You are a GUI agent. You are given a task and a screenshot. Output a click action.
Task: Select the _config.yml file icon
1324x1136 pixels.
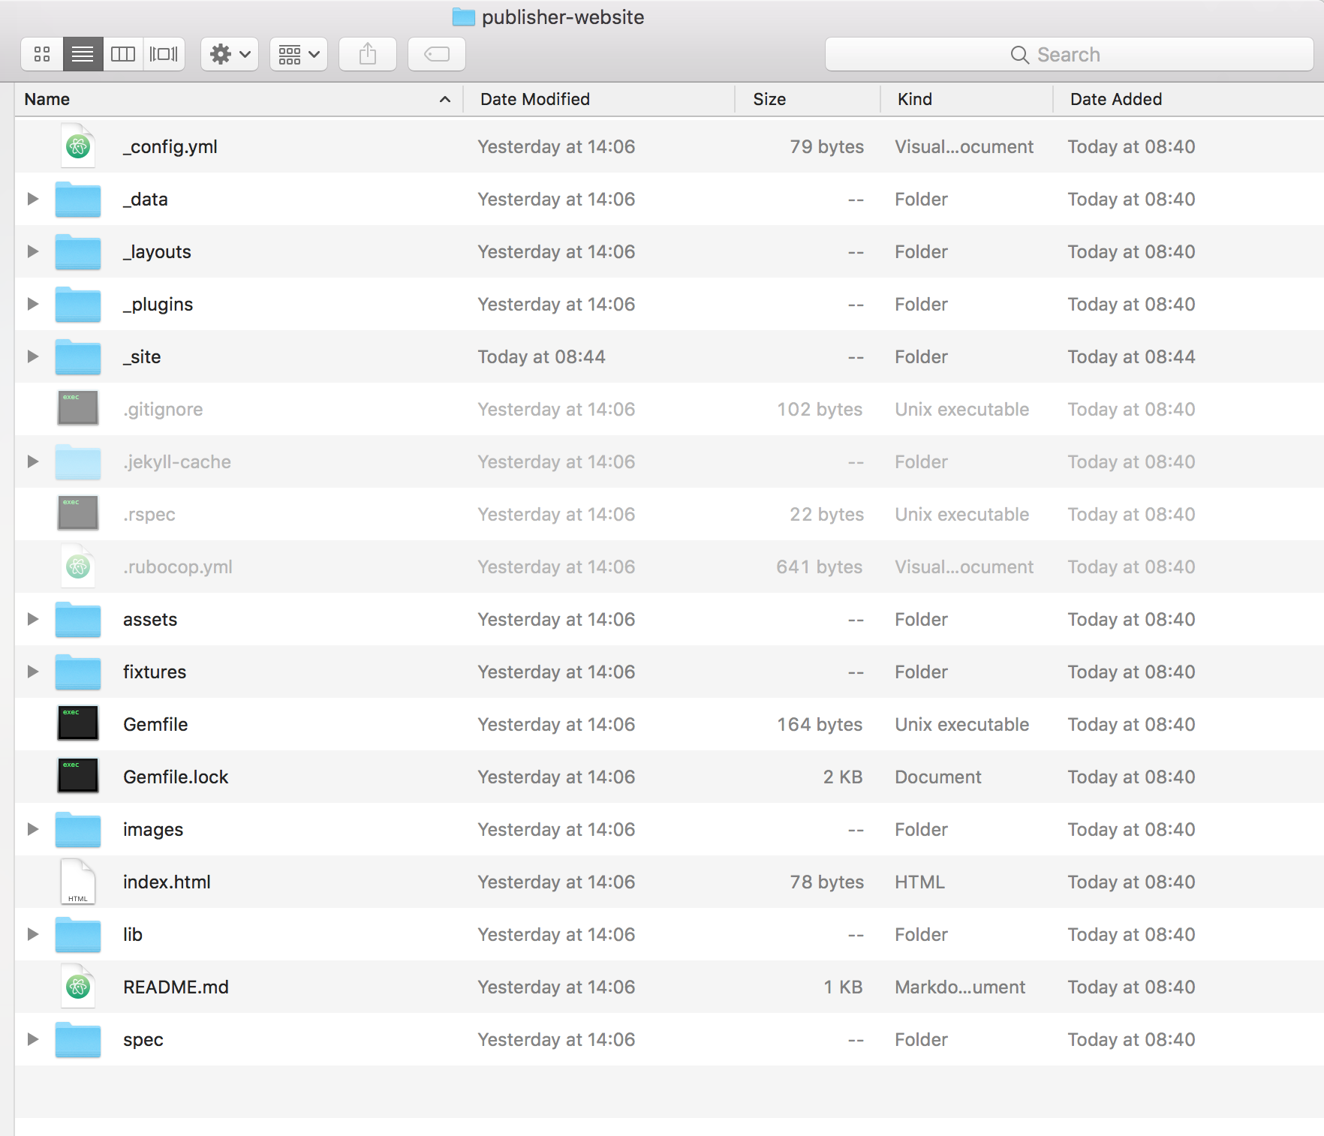78,146
